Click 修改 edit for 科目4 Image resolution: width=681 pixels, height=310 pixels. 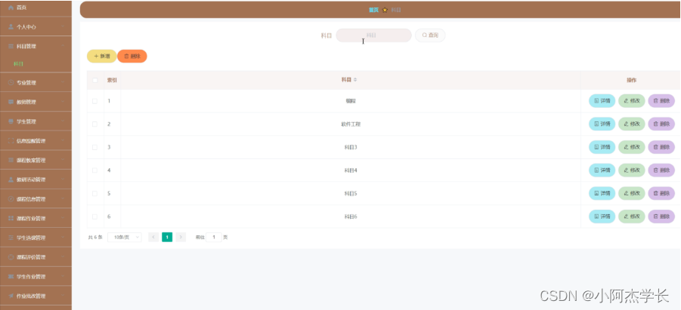[x=631, y=170]
